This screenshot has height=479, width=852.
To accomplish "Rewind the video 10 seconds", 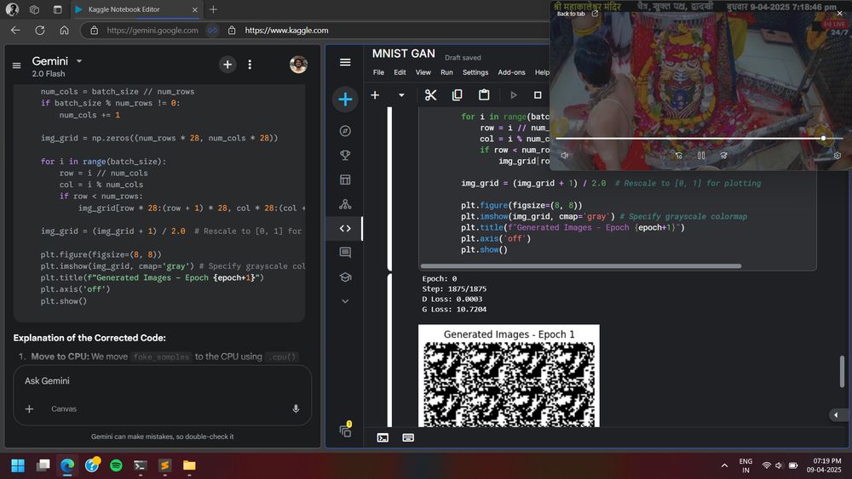I will [679, 155].
